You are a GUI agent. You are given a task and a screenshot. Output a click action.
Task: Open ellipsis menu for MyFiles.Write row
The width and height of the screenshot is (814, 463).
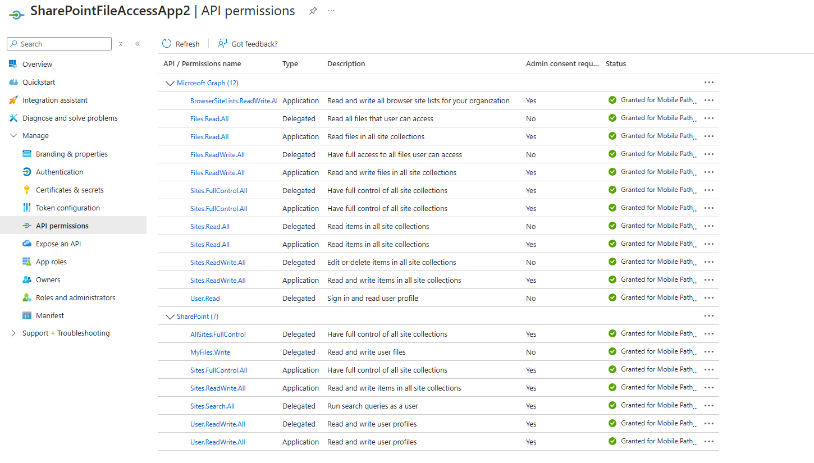pyautogui.click(x=709, y=352)
